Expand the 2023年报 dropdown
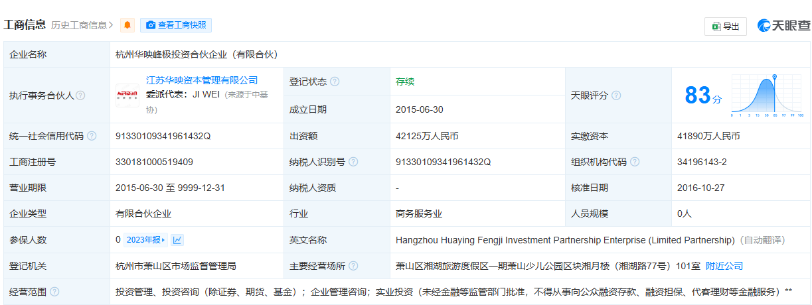Image resolution: width=812 pixels, height=305 pixels. pos(146,240)
